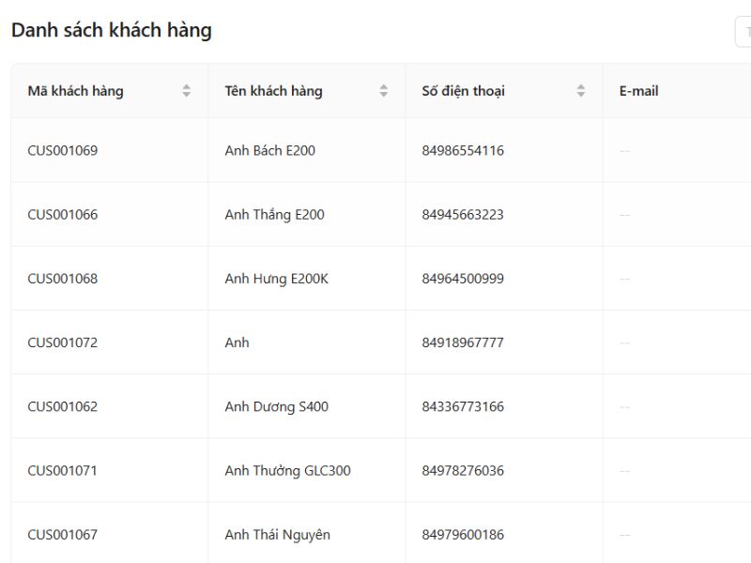The width and height of the screenshot is (751, 563).
Task: Click the sort icon on Số điện thoại column
Action: (580, 90)
